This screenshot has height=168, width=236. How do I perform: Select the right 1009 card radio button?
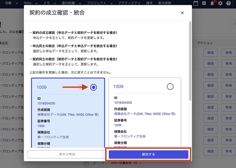[170, 86]
